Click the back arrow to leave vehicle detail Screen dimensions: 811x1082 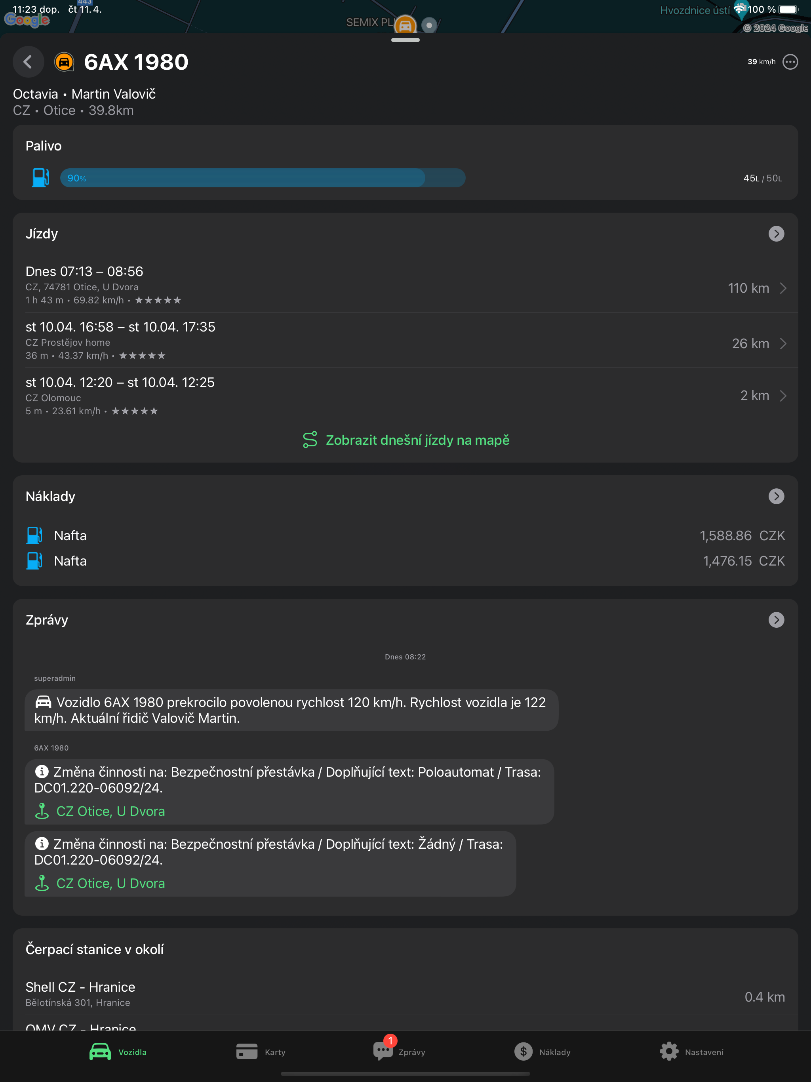click(x=29, y=62)
